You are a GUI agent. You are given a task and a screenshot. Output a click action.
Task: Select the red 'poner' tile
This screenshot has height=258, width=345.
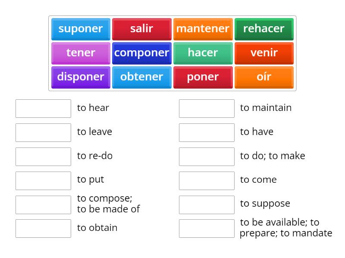click(203, 77)
